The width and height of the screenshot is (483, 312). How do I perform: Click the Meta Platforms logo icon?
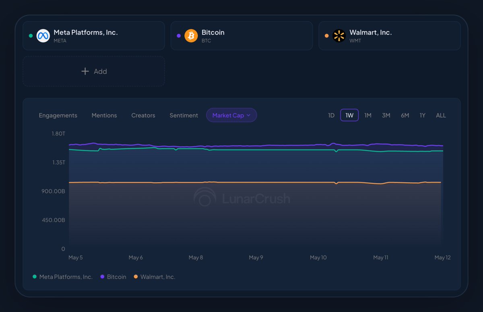(x=43, y=36)
